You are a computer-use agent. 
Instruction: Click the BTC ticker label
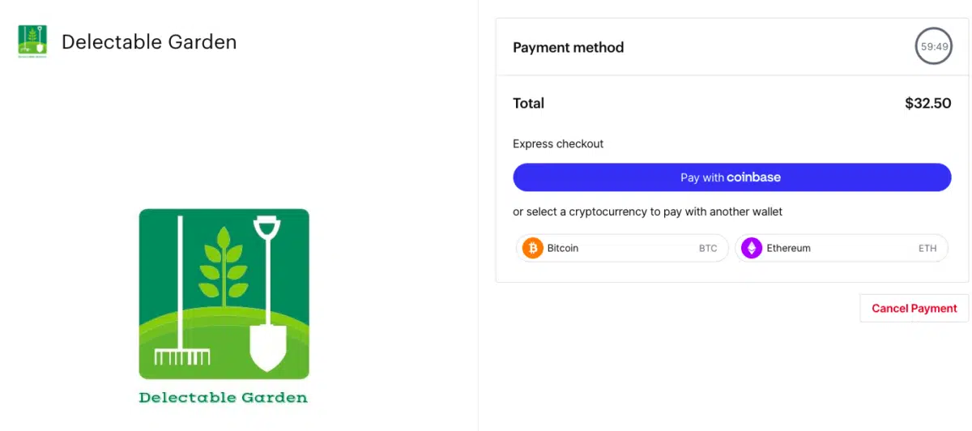(708, 249)
